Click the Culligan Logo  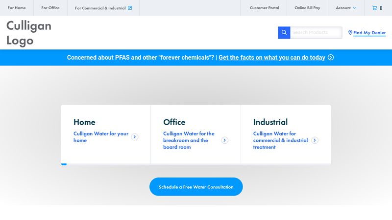point(29,33)
